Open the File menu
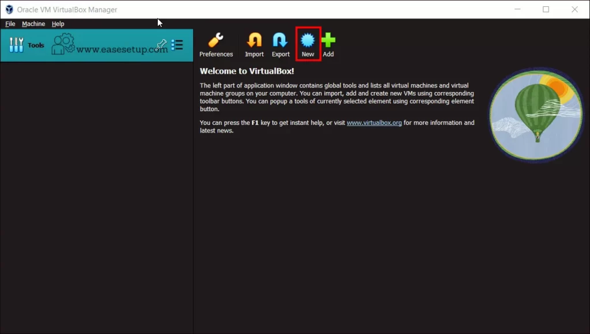 click(x=10, y=24)
